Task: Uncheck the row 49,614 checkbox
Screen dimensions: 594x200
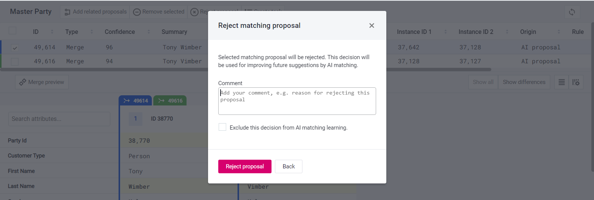Action: tap(15, 48)
